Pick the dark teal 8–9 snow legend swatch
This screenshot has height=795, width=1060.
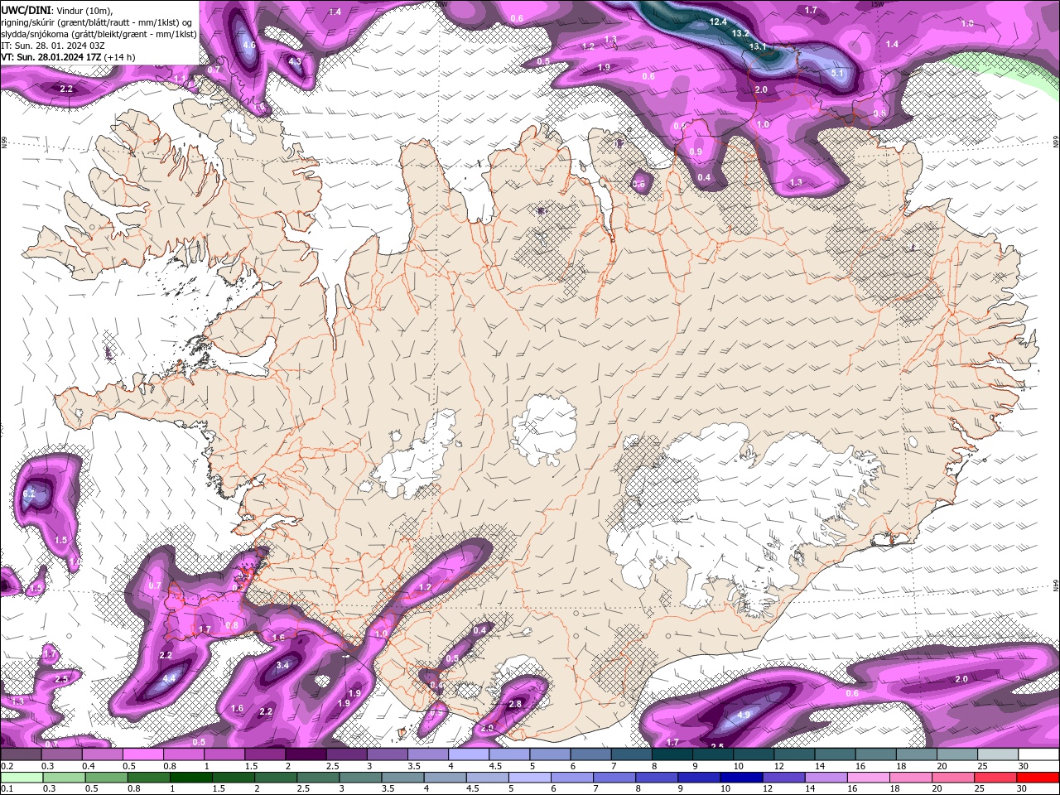tap(674, 754)
